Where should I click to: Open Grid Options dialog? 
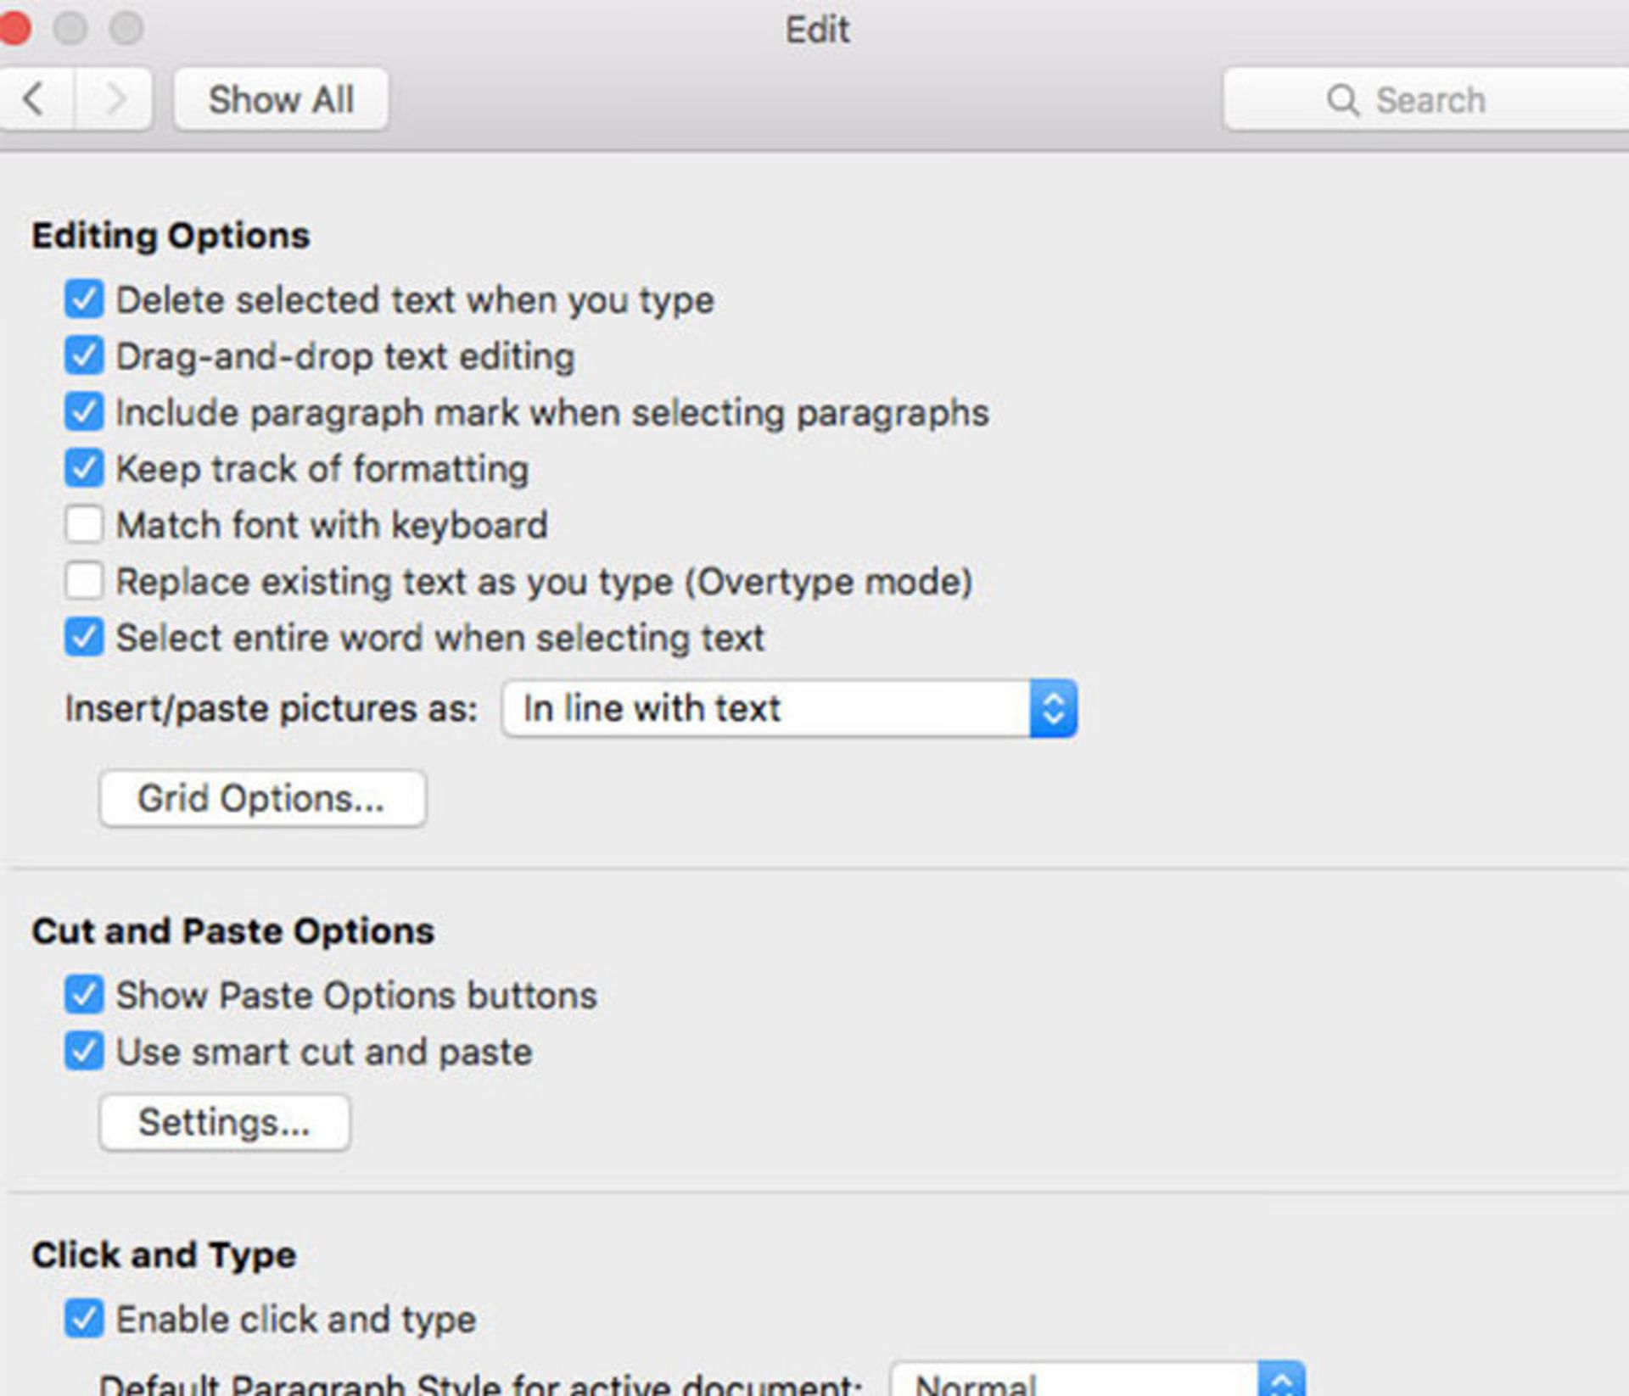point(262,798)
